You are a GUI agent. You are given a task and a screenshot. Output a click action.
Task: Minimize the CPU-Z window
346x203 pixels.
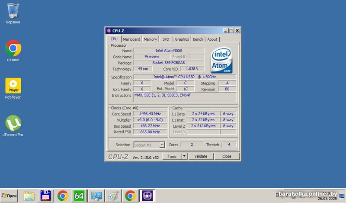coord(225,30)
